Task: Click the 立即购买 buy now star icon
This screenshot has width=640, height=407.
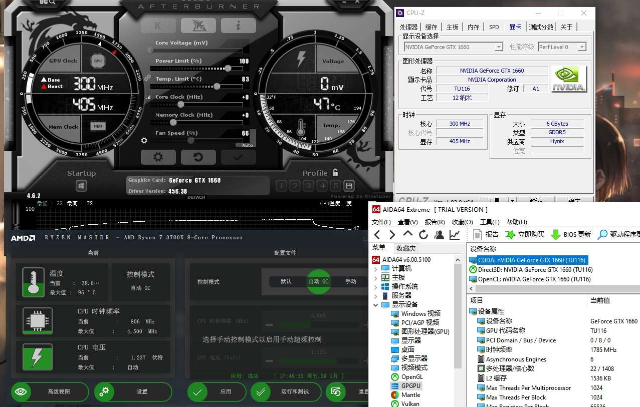Action: [x=510, y=234]
